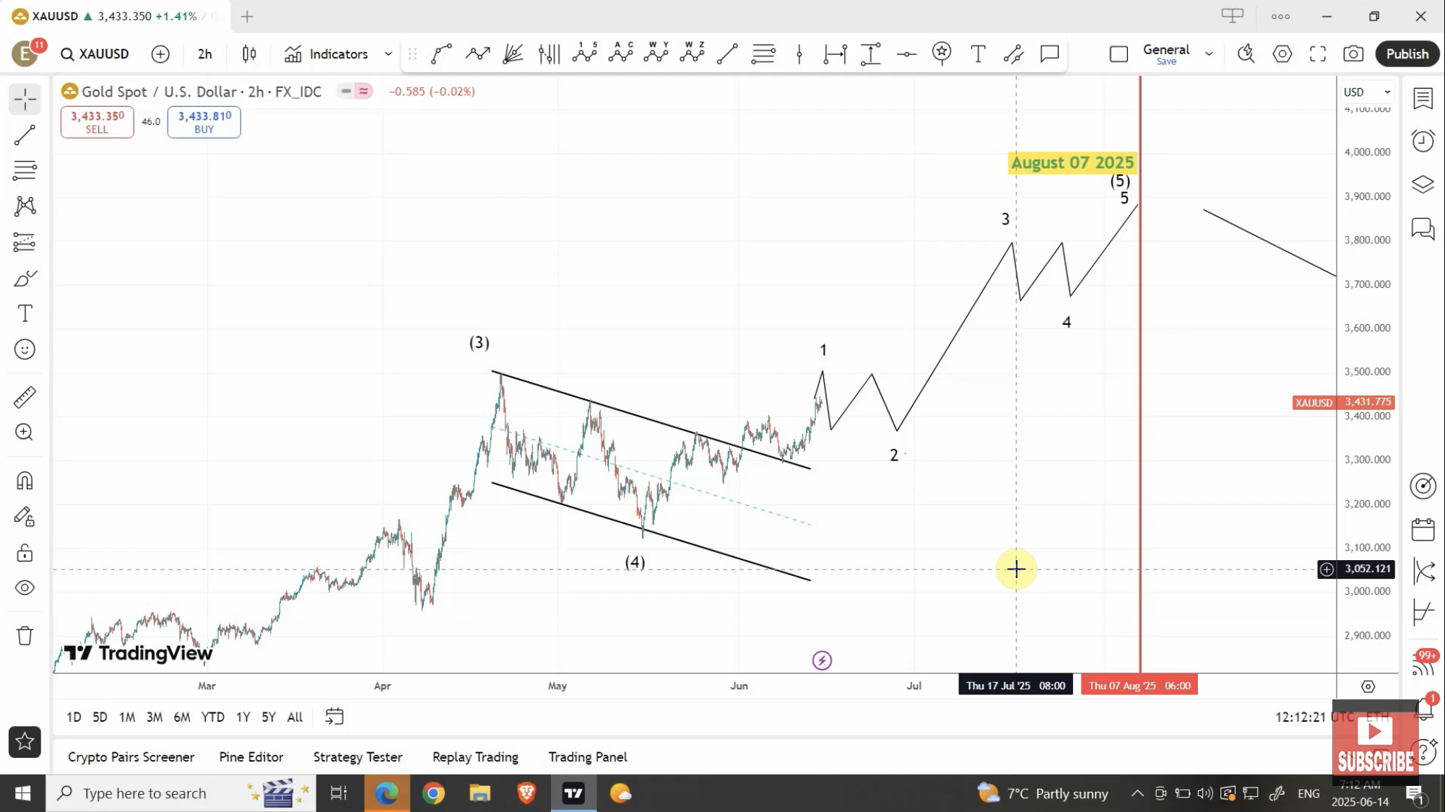Select the trend line tool in left sidebar
This screenshot has width=1445, height=812.
25,135
